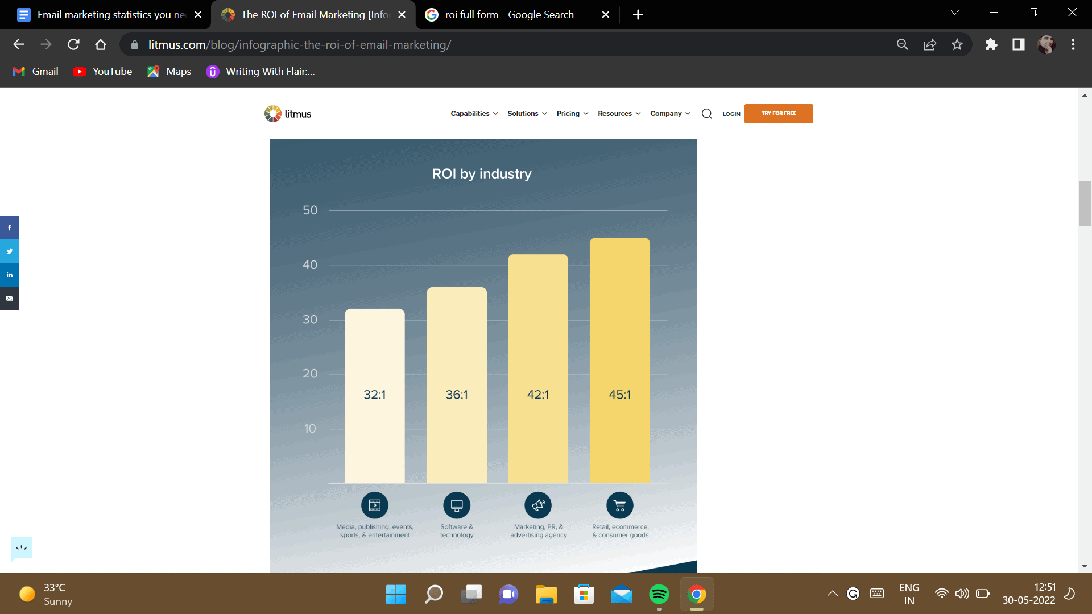Click the Litmus search magnifier icon
1092x614 pixels.
click(706, 114)
